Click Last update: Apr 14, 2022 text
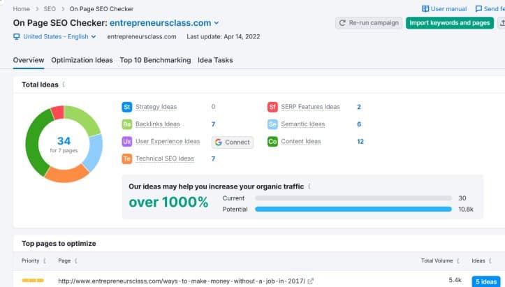 click(224, 37)
